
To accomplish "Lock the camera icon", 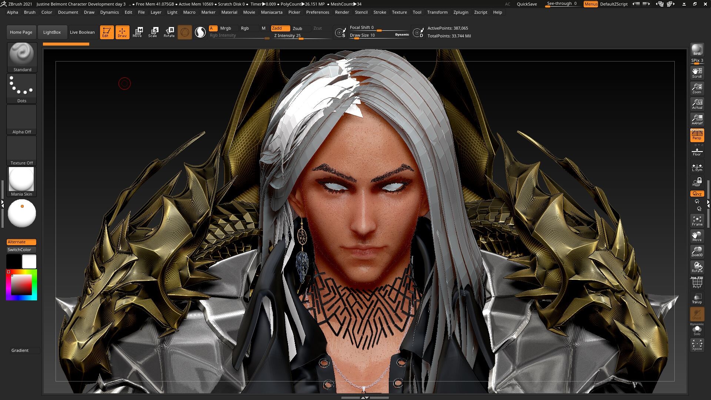I will (697, 182).
